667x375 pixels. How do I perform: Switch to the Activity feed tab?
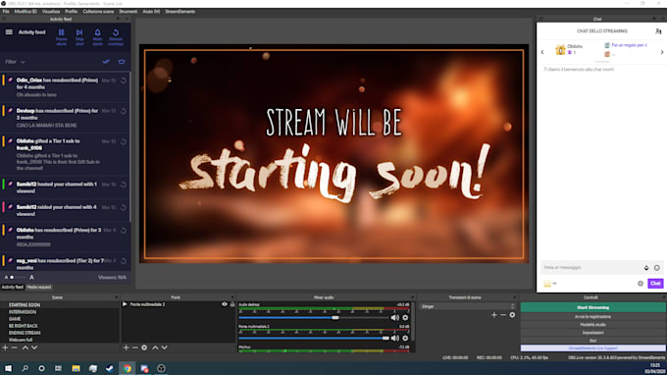point(13,288)
